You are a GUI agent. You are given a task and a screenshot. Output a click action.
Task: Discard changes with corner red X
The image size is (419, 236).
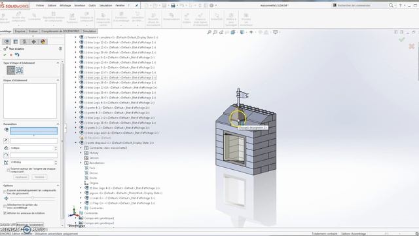(412, 46)
